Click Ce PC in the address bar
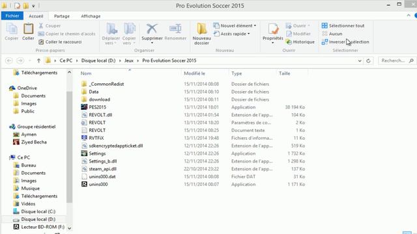Image resolution: width=417 pixels, height=234 pixels. [66, 60]
